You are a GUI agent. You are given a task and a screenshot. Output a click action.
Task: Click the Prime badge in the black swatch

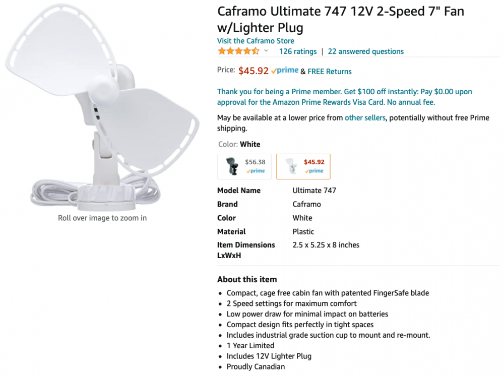[x=256, y=171]
